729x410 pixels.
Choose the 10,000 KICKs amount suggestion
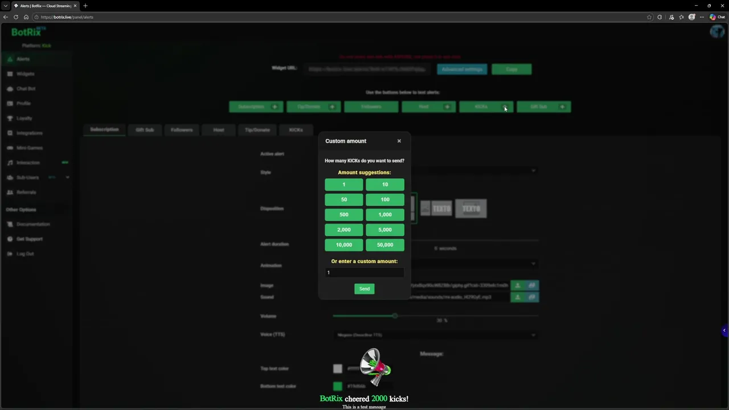(343, 245)
